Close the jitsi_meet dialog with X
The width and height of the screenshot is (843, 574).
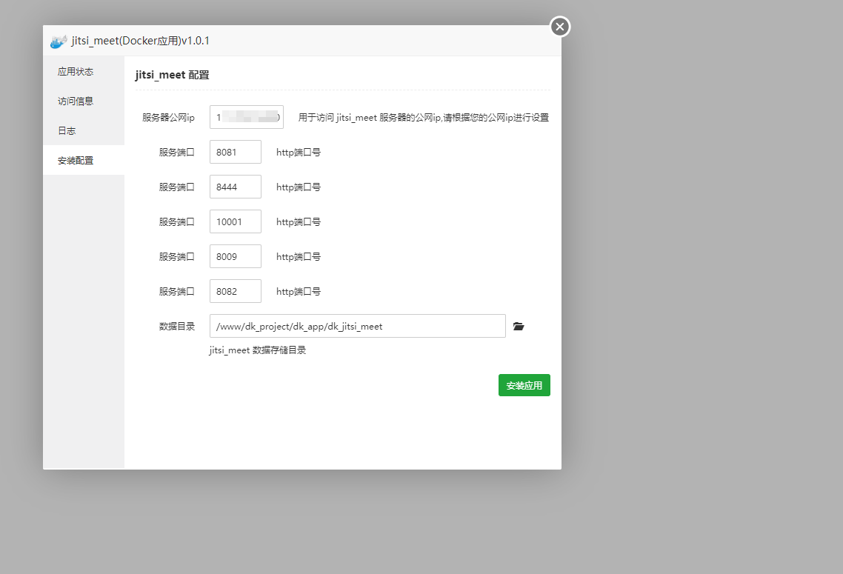(560, 27)
